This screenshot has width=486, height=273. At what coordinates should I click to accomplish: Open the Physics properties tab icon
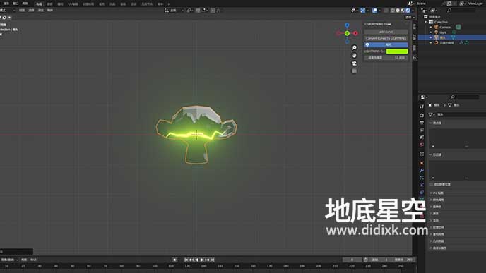[x=422, y=185]
